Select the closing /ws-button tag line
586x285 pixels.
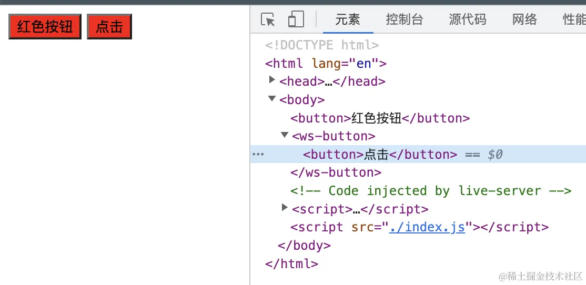tap(336, 172)
